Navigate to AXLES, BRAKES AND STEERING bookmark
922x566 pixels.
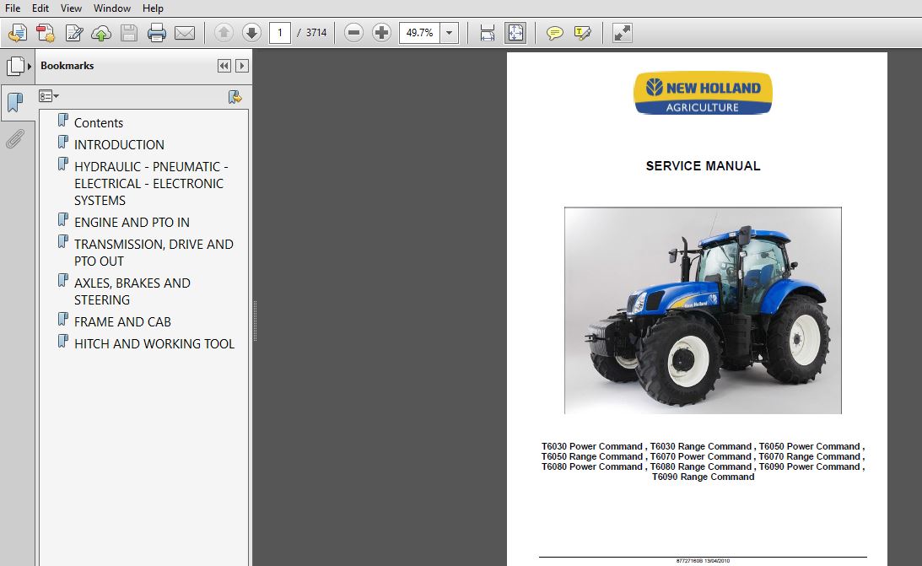132,292
